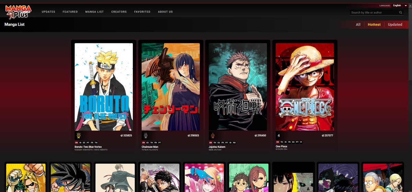Click the Chainsaw Man title link
This screenshot has height=192, width=412.
[x=151, y=147]
